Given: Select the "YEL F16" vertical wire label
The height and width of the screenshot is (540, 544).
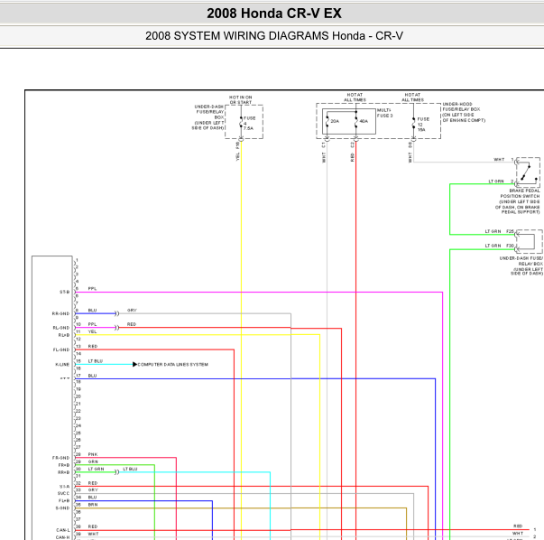Looking at the screenshot, I should 237,151.
